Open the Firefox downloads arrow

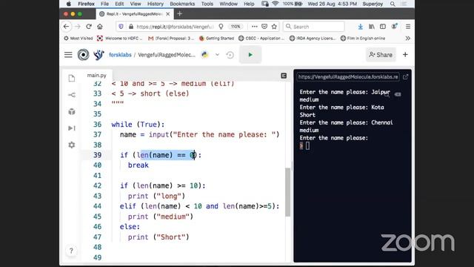coord(361,27)
